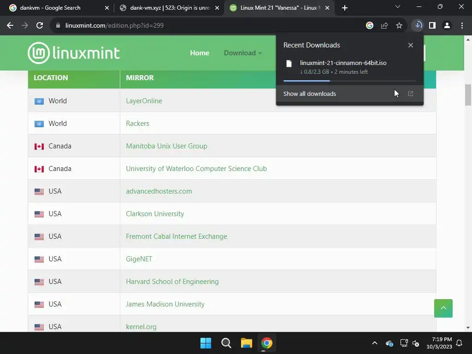
Task: Close the dank-vm.xyz tab
Action: [x=217, y=8]
